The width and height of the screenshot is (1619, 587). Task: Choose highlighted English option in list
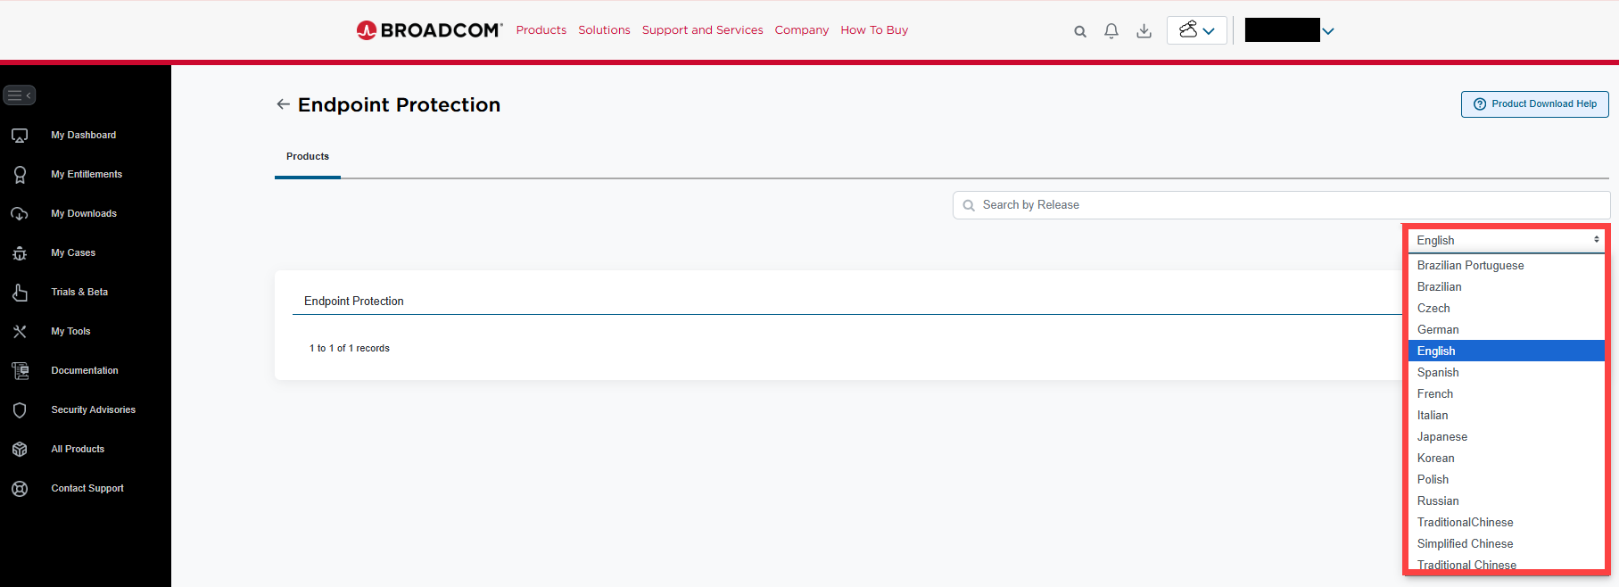(x=1507, y=351)
